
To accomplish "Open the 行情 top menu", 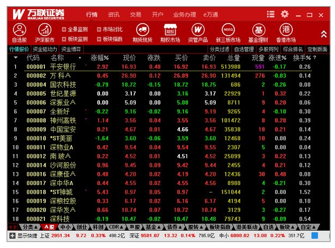I will click(92, 15).
